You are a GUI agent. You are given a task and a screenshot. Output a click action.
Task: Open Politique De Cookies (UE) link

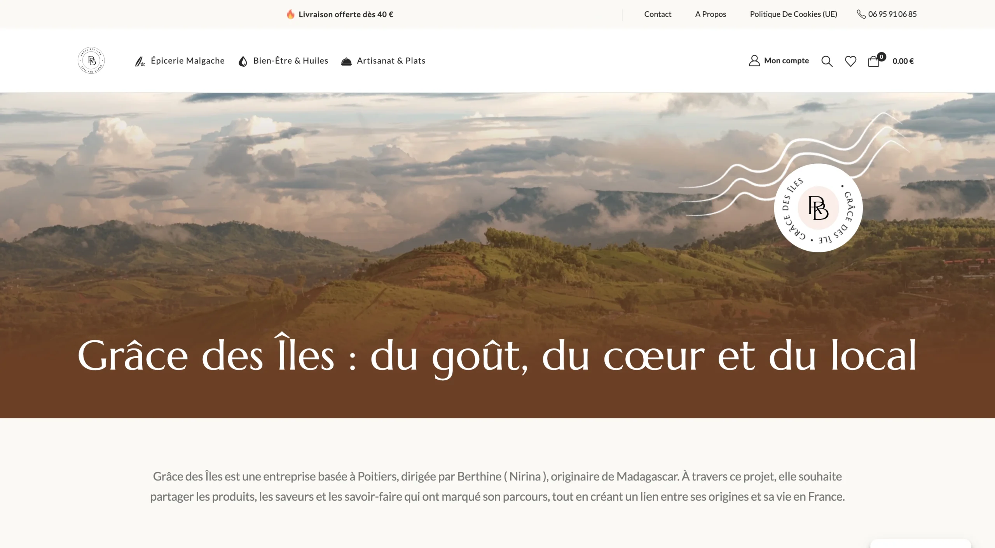click(793, 14)
